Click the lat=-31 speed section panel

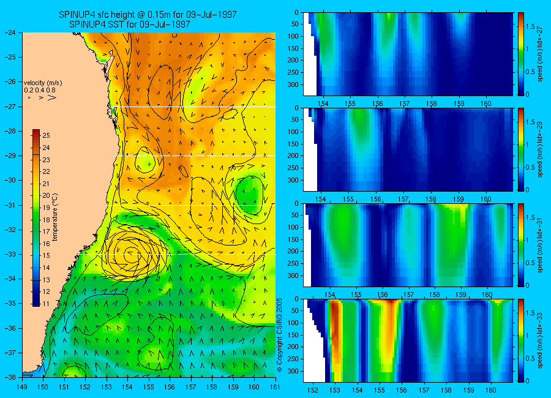coord(408,245)
